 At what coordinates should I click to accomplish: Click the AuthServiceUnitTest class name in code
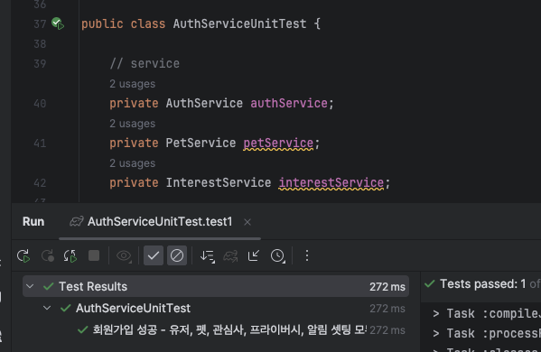coord(239,23)
